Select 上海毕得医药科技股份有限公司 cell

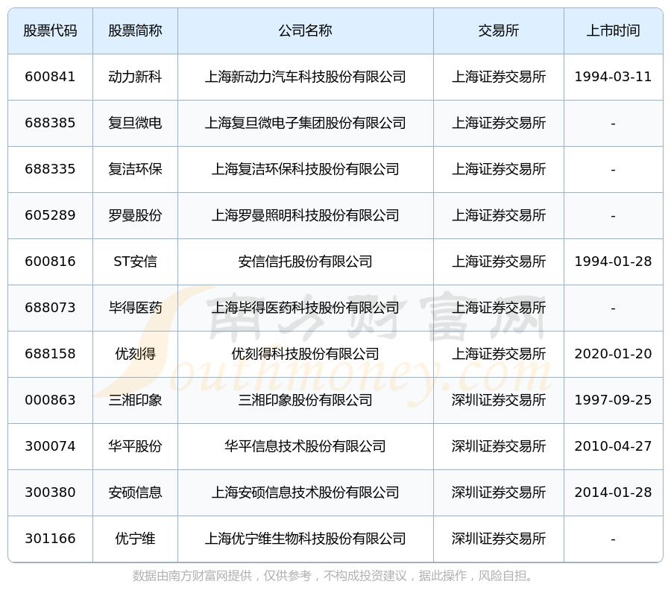click(306, 308)
